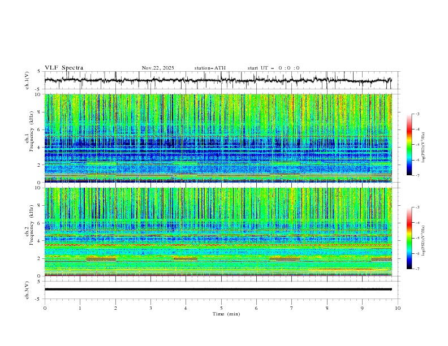Click the ch.2 spectrogram panel
Image resolution: width=448 pixels, height=346 pixels.
point(218,232)
